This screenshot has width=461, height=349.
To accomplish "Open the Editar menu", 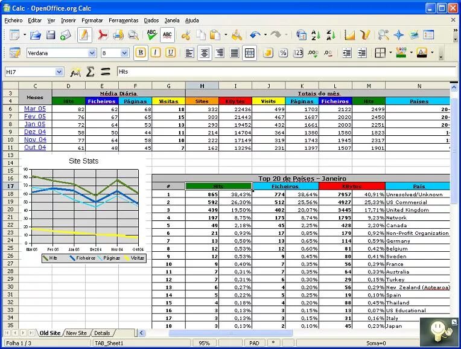I will pos(34,21).
